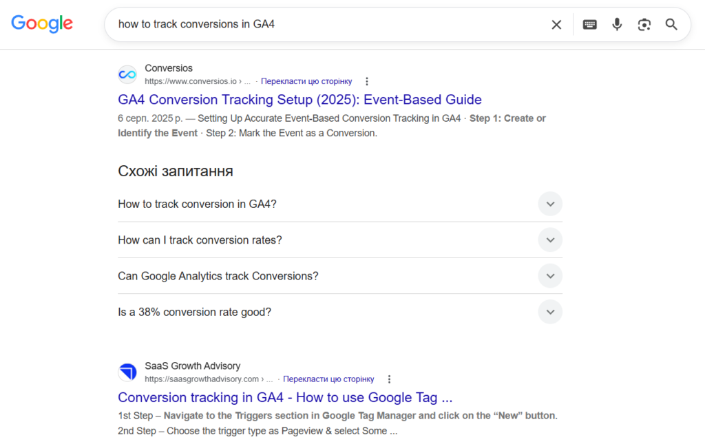This screenshot has width=705, height=444.
Task: Start voice search with microphone icon
Action: 617,24
